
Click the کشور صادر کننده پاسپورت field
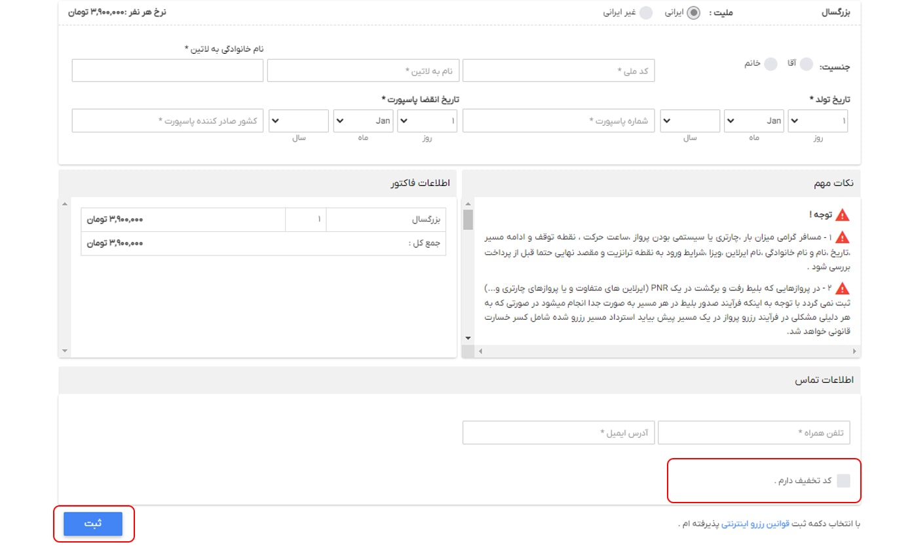coord(168,121)
